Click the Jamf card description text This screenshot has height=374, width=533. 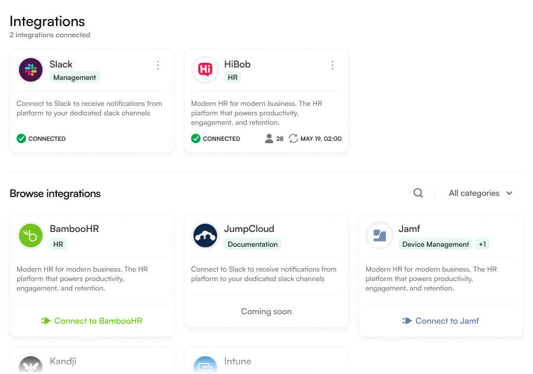tap(431, 279)
